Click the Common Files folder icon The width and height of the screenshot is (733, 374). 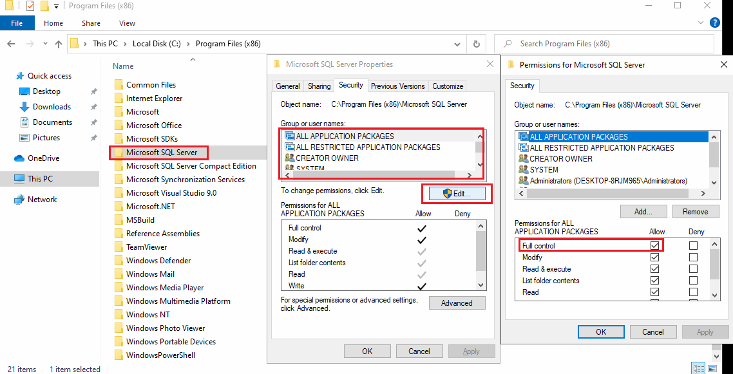pyautogui.click(x=119, y=85)
